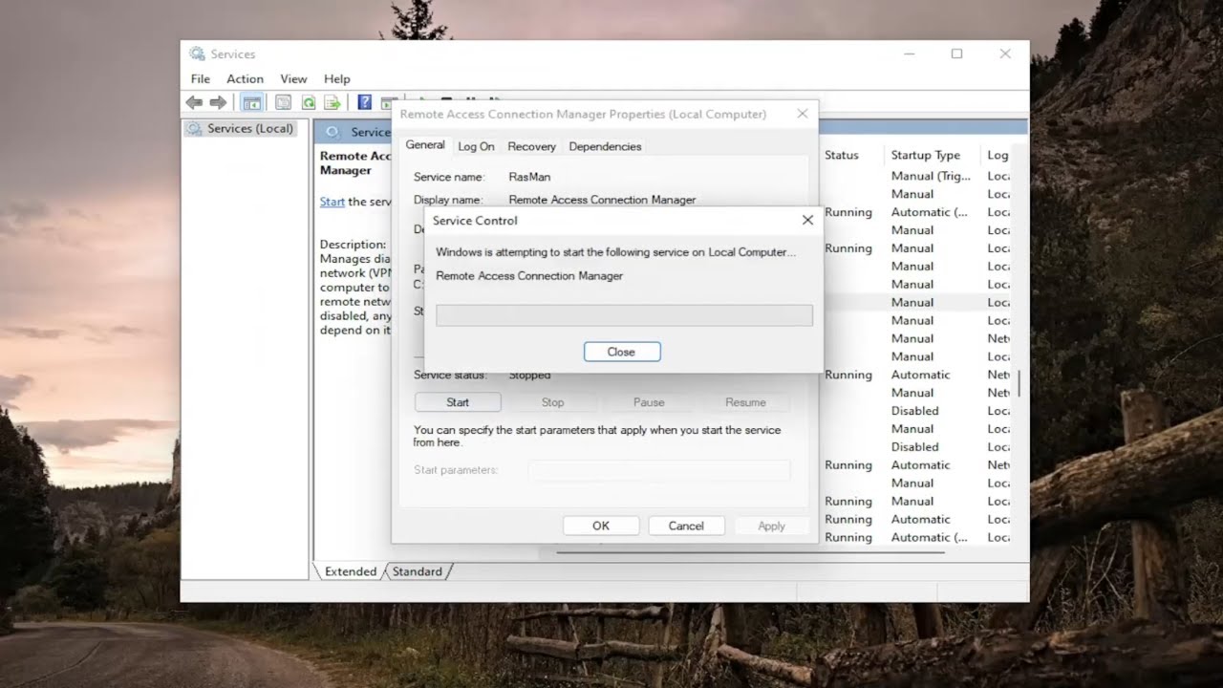Click OK in Properties dialog
The width and height of the screenshot is (1223, 688).
tap(601, 526)
